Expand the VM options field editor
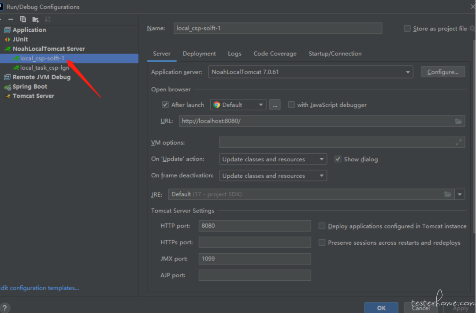 [x=458, y=142]
